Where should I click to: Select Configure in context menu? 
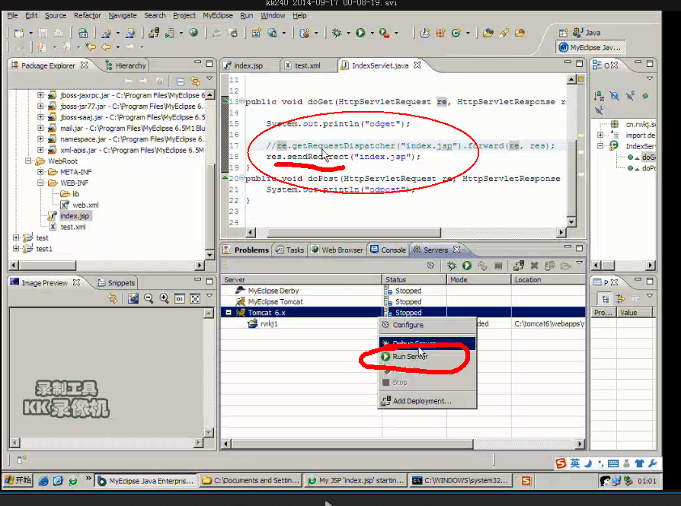pos(427,325)
